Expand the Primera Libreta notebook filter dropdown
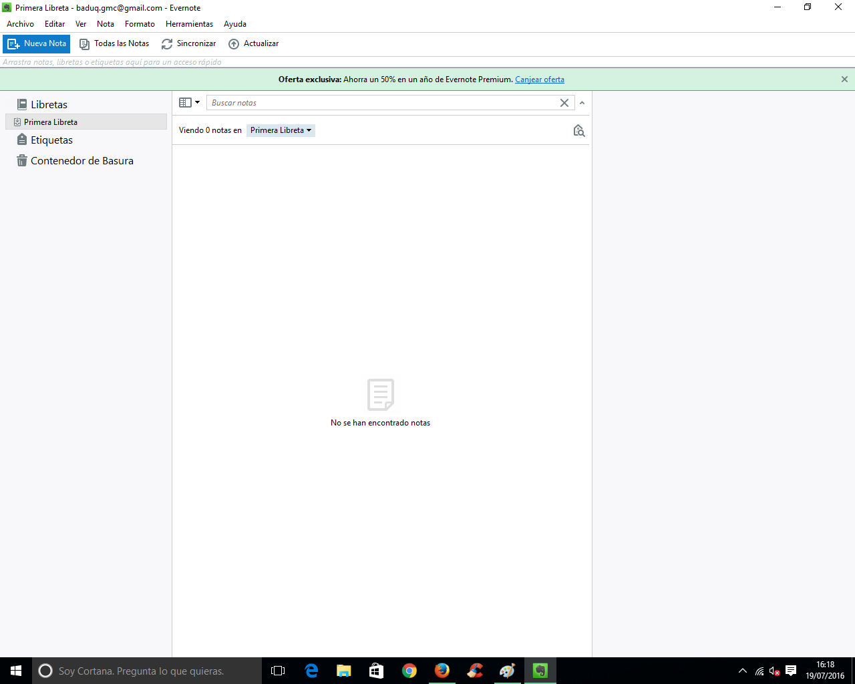Viewport: 855px width, 684px height. coord(281,131)
